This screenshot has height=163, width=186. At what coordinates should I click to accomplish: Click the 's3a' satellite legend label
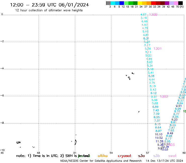tap(141, 156)
